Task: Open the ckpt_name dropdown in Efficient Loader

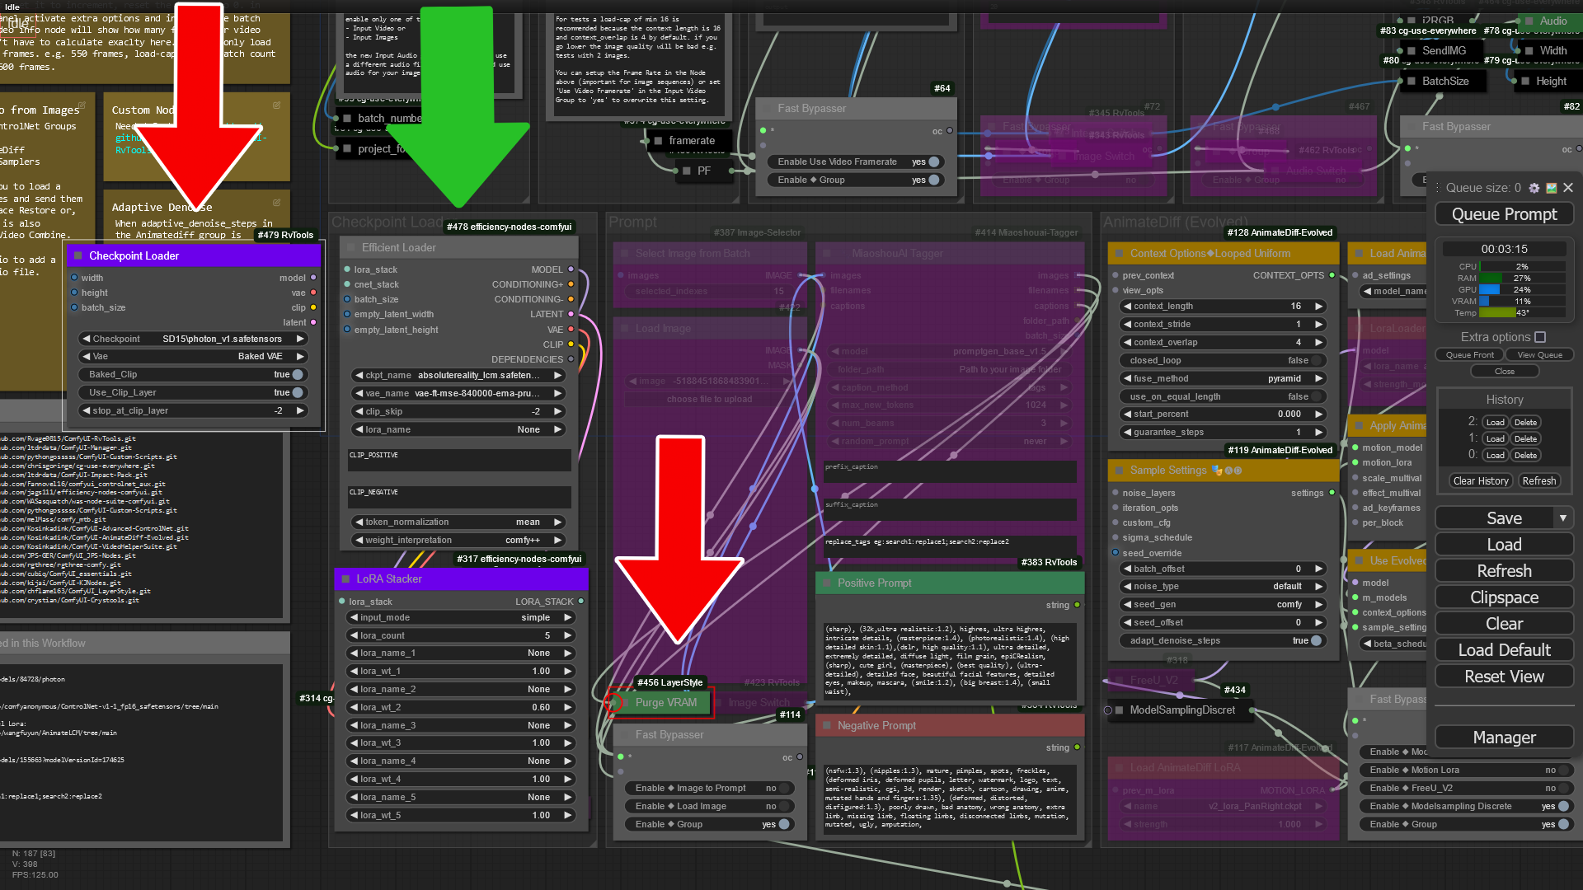Action: pyautogui.click(x=458, y=375)
